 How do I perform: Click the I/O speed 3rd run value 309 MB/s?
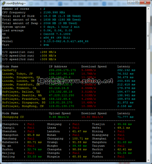[49, 59]
